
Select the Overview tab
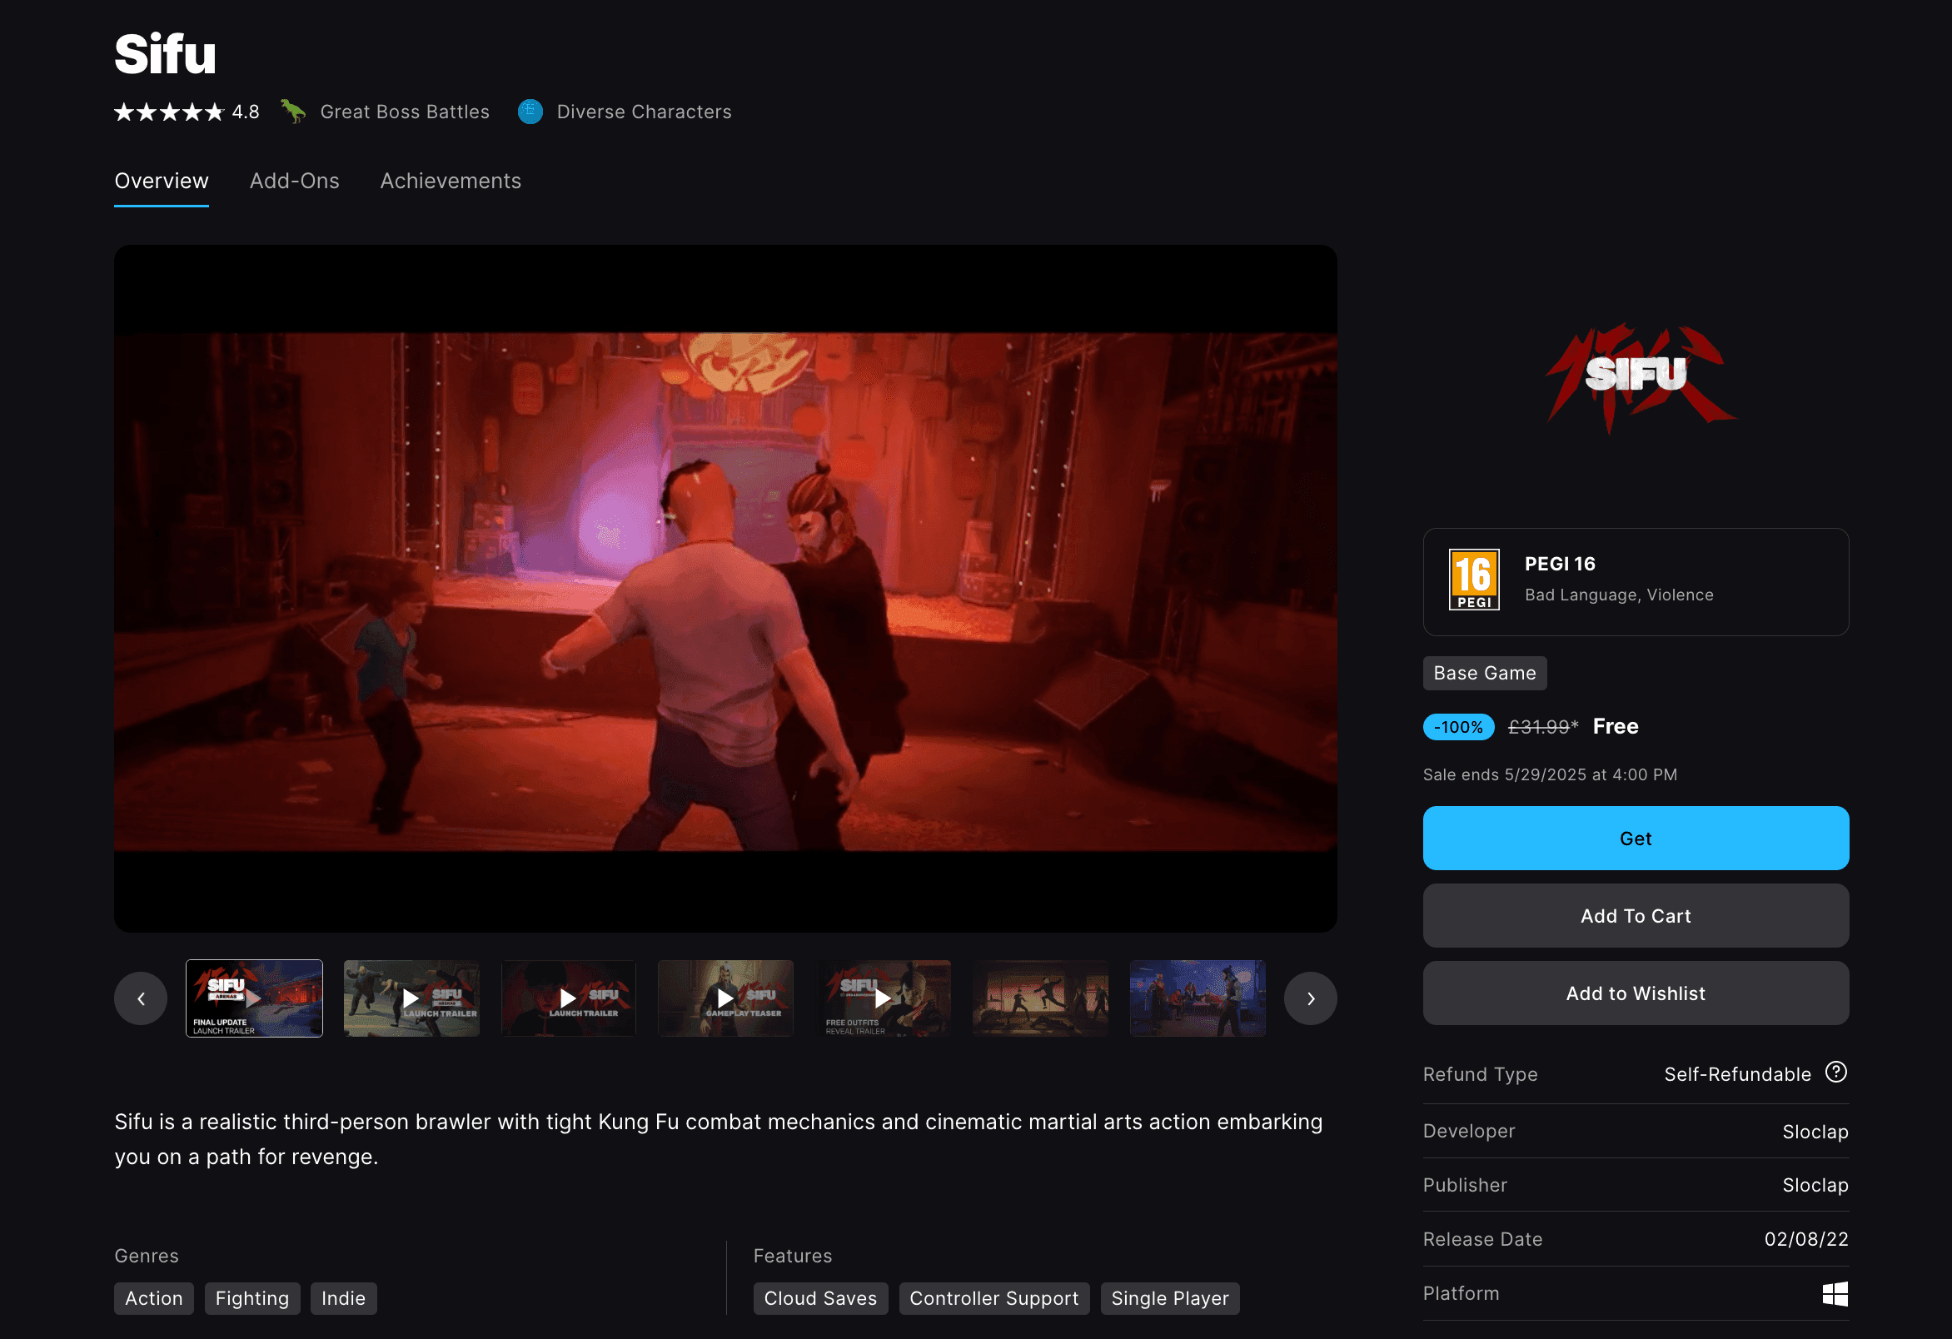[x=162, y=181]
